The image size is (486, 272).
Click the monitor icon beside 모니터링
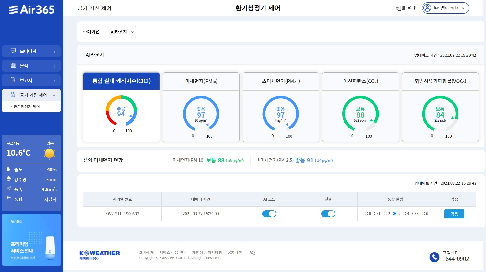(x=13, y=51)
